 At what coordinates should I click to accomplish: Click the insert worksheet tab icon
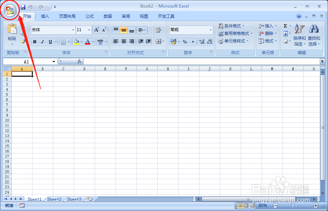[90, 199]
